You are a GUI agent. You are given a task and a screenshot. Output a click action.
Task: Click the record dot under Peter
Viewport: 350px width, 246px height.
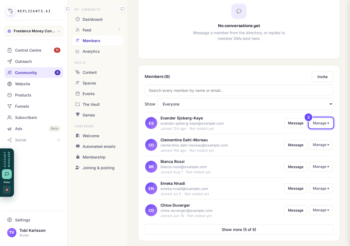point(7,190)
